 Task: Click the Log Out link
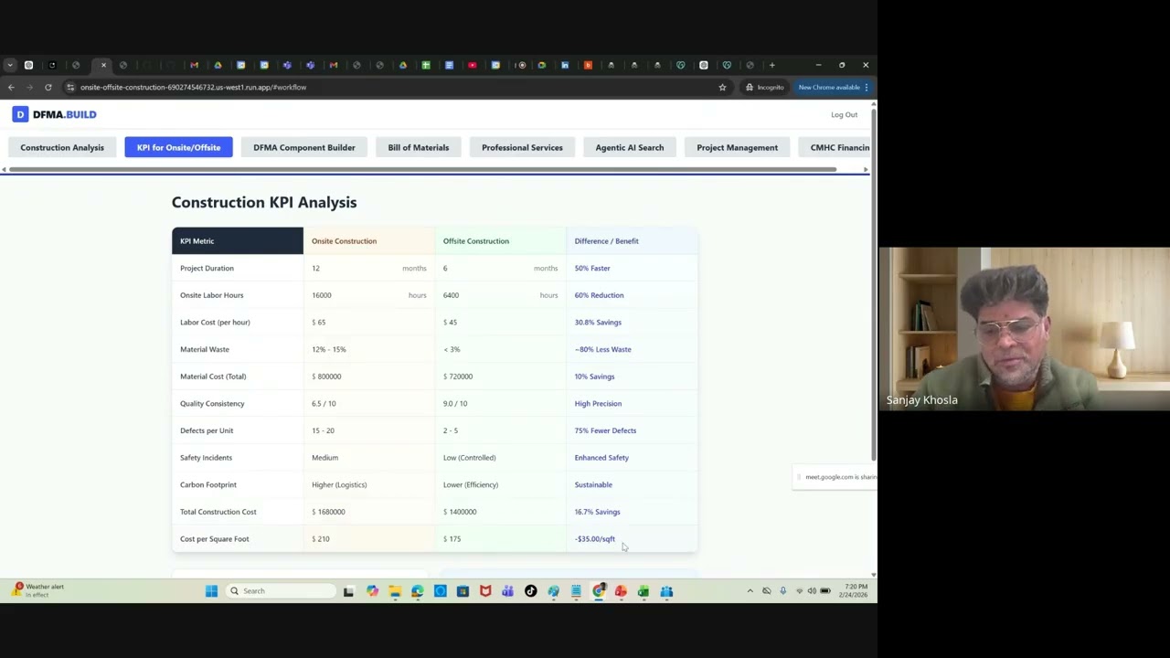844,114
